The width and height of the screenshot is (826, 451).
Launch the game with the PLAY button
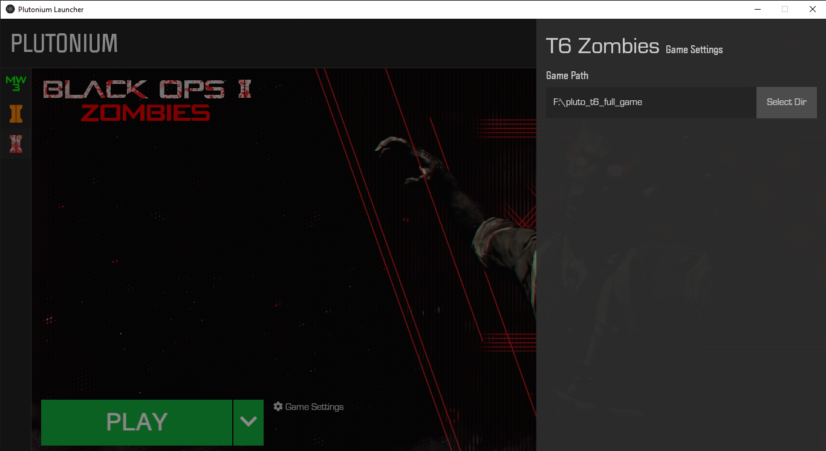137,422
